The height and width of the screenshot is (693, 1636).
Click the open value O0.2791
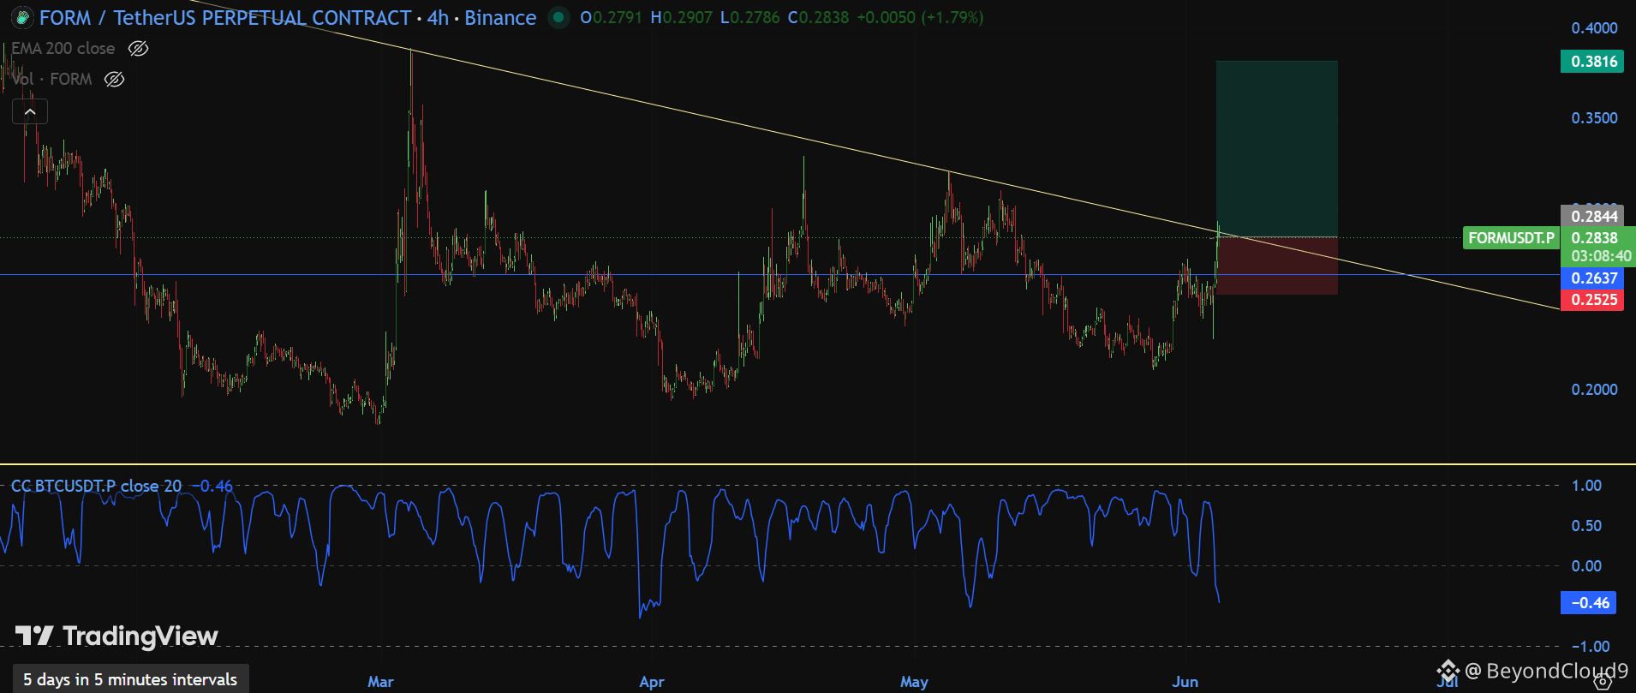tap(611, 17)
